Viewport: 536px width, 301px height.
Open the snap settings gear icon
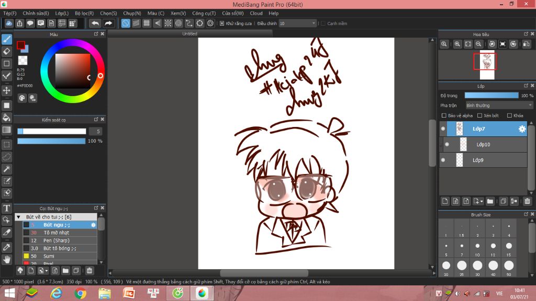(x=210, y=23)
